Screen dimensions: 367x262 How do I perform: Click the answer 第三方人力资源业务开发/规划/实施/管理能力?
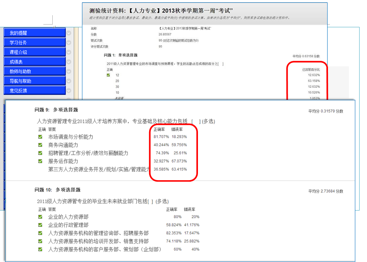coord(98,170)
